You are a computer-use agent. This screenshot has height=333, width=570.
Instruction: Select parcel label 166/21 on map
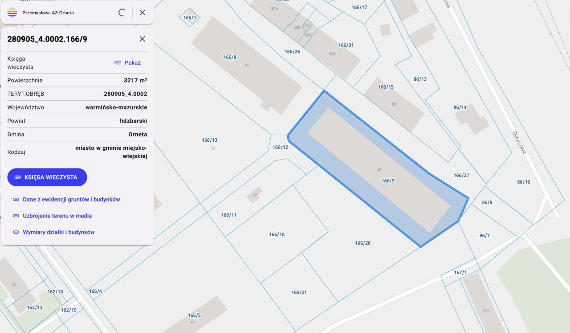click(299, 292)
